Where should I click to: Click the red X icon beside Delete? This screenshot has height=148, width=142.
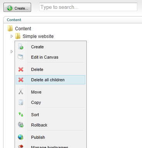[21, 69]
